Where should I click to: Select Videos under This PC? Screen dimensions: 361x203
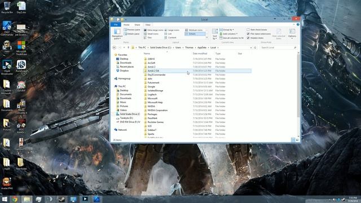tap(122, 111)
